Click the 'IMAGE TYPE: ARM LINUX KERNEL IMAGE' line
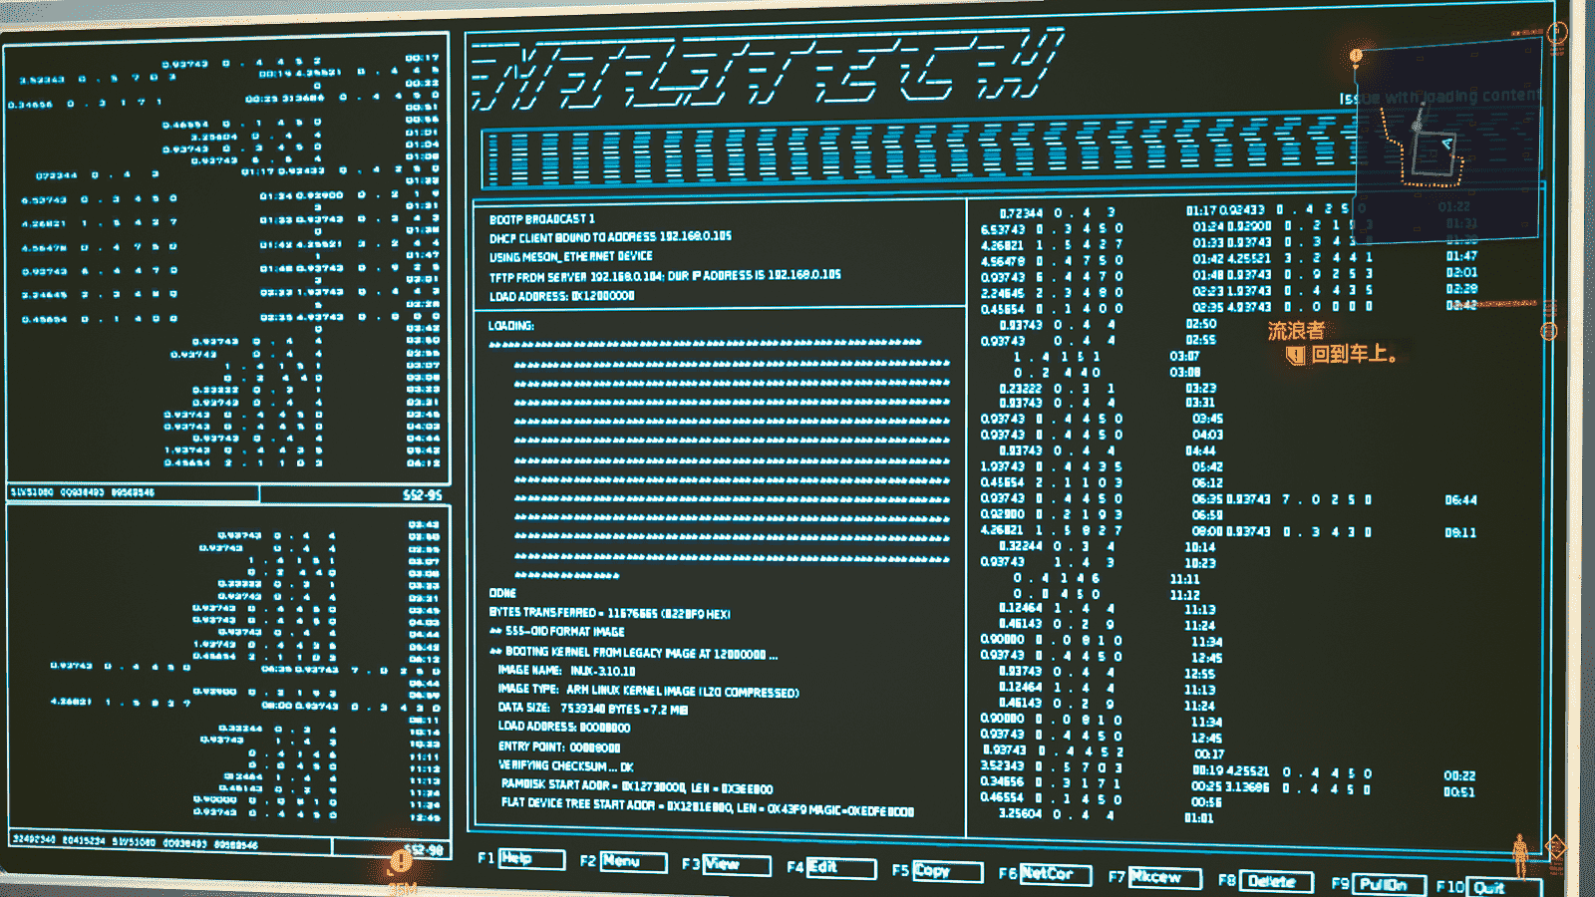Image resolution: width=1595 pixels, height=897 pixels. click(x=648, y=691)
